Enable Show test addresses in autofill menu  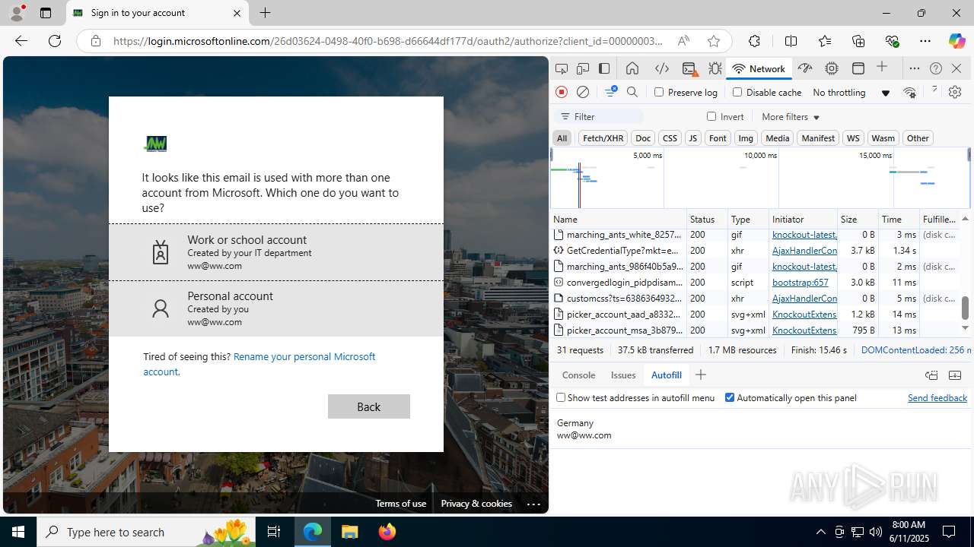(x=561, y=397)
